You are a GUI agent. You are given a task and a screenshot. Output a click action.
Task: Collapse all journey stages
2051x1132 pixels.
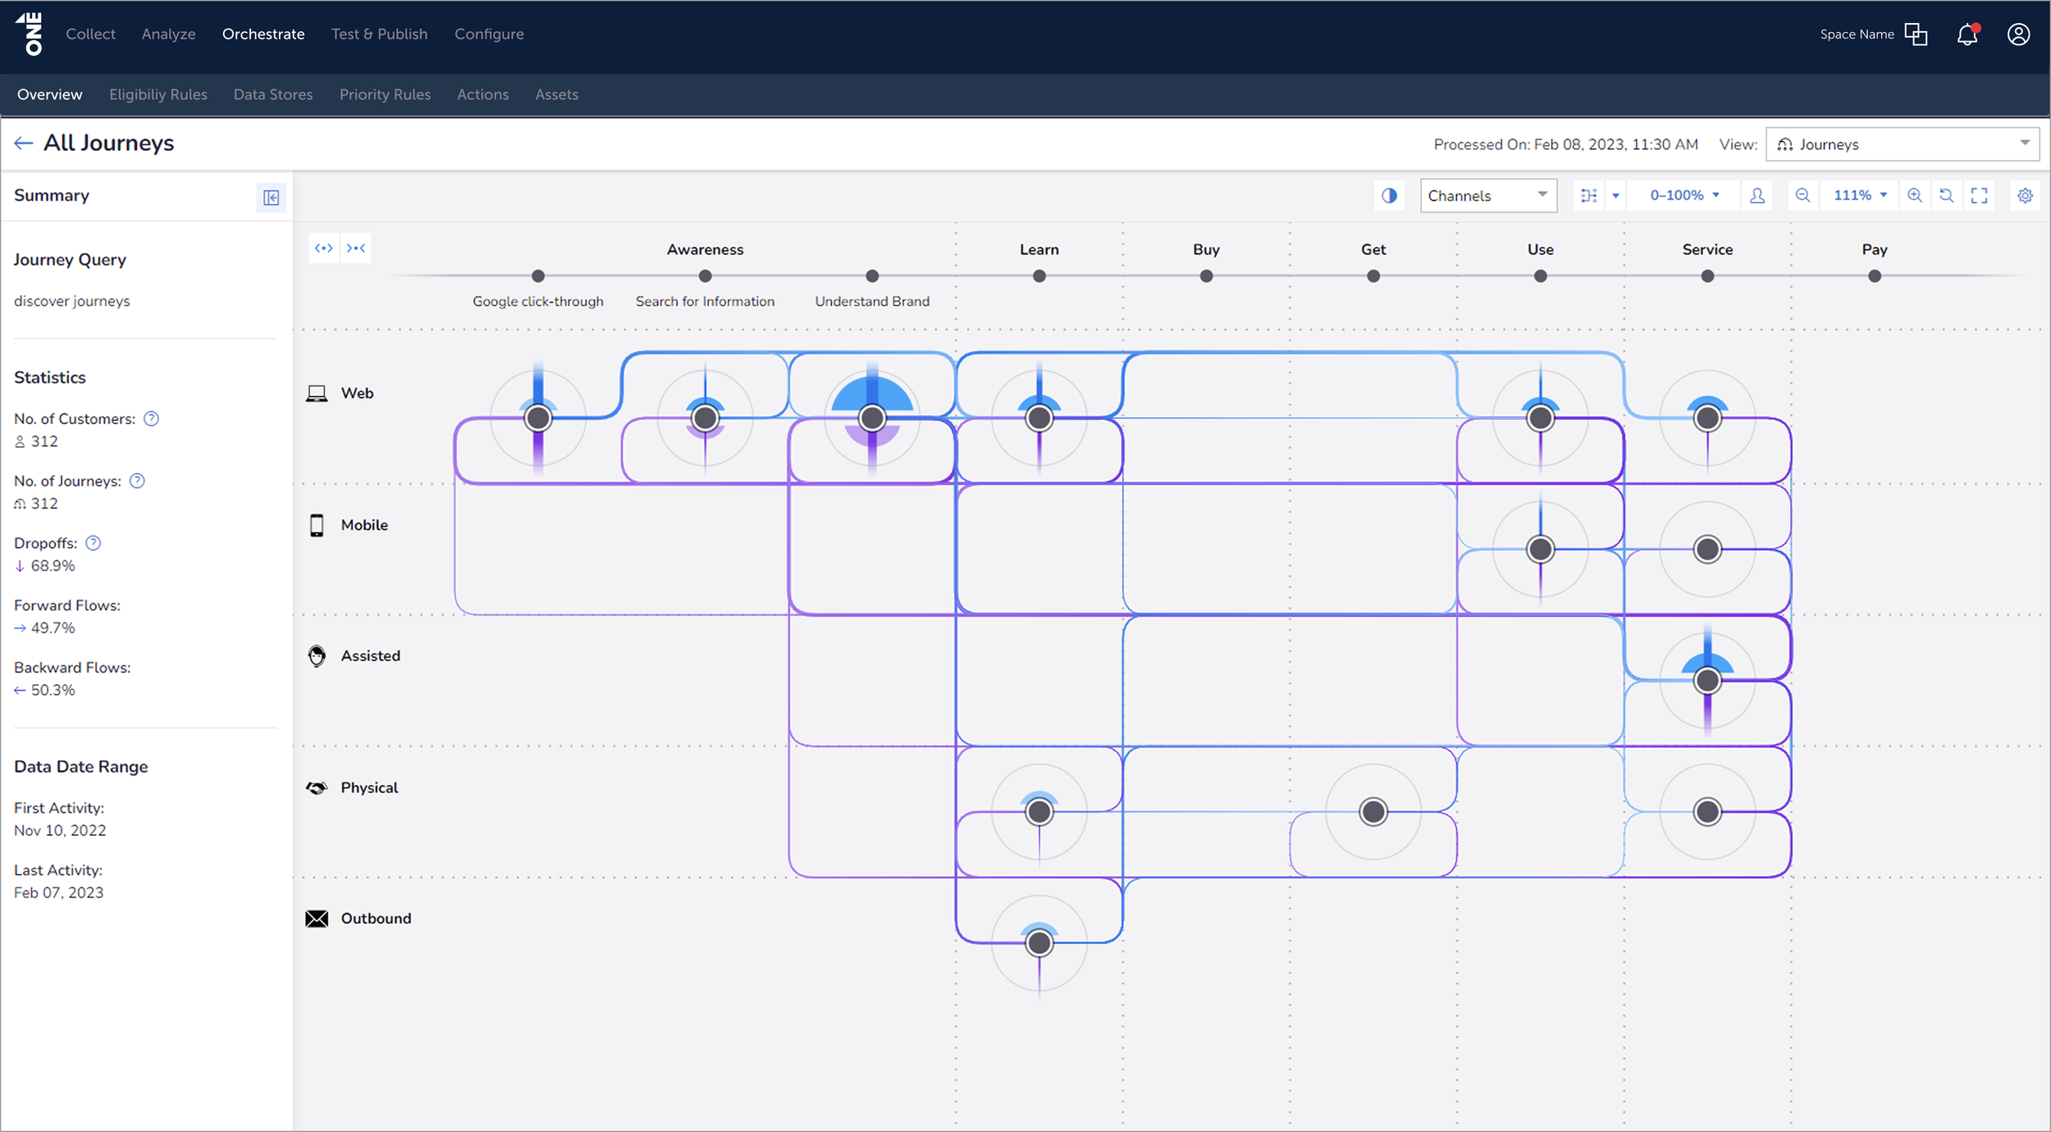pos(356,249)
